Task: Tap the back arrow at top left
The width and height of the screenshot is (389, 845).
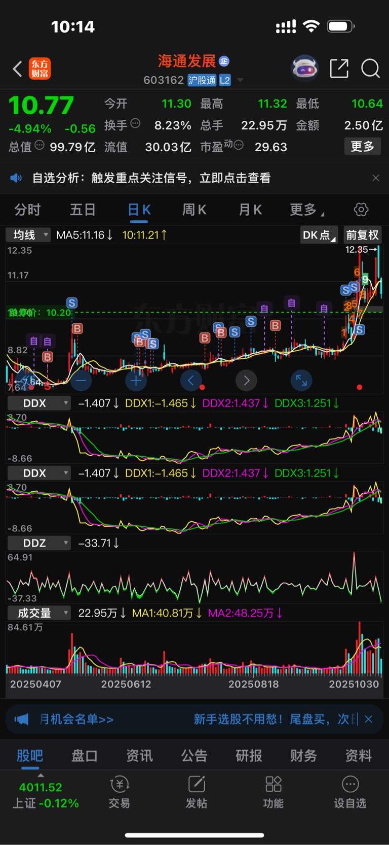Action: (18, 69)
